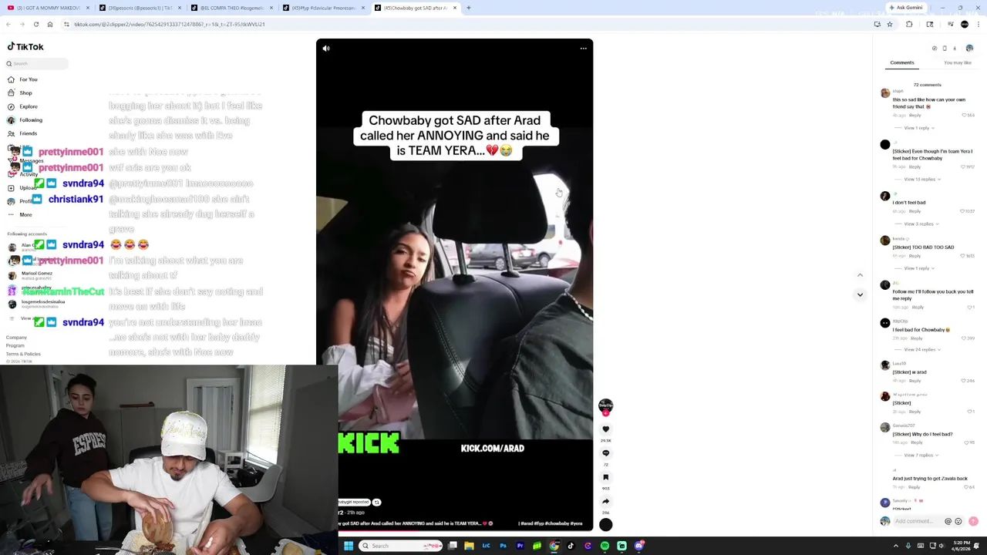Open Windows Start menu

click(x=349, y=546)
